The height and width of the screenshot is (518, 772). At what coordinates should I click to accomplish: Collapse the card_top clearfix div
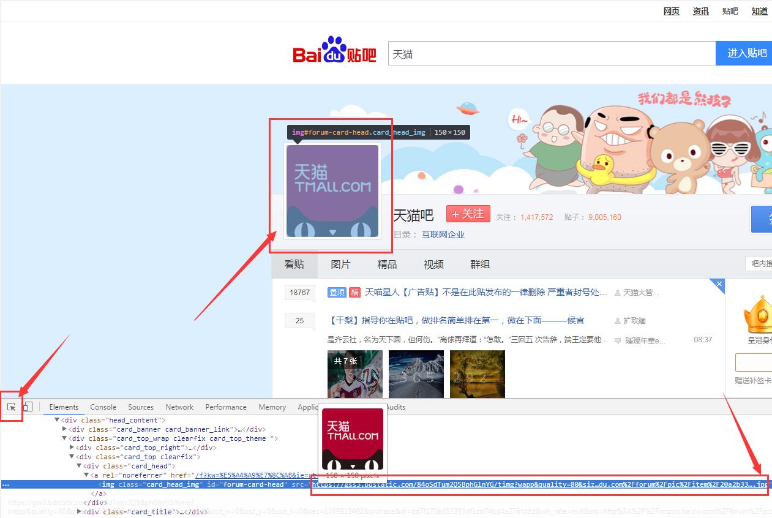(72, 457)
